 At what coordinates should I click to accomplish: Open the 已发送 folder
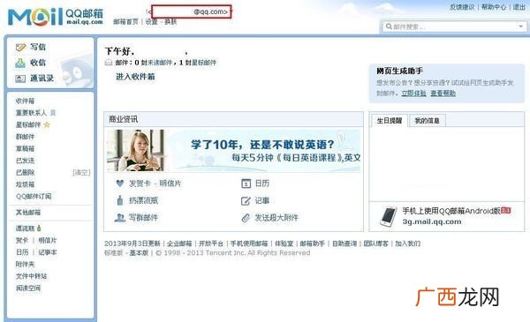tap(25, 161)
